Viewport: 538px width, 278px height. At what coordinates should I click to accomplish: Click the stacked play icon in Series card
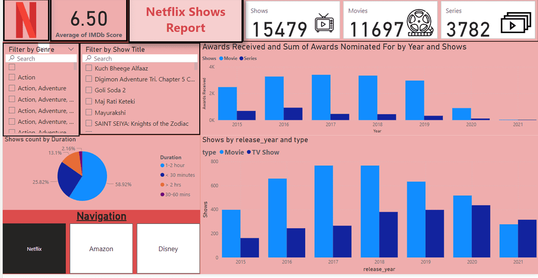pos(515,23)
